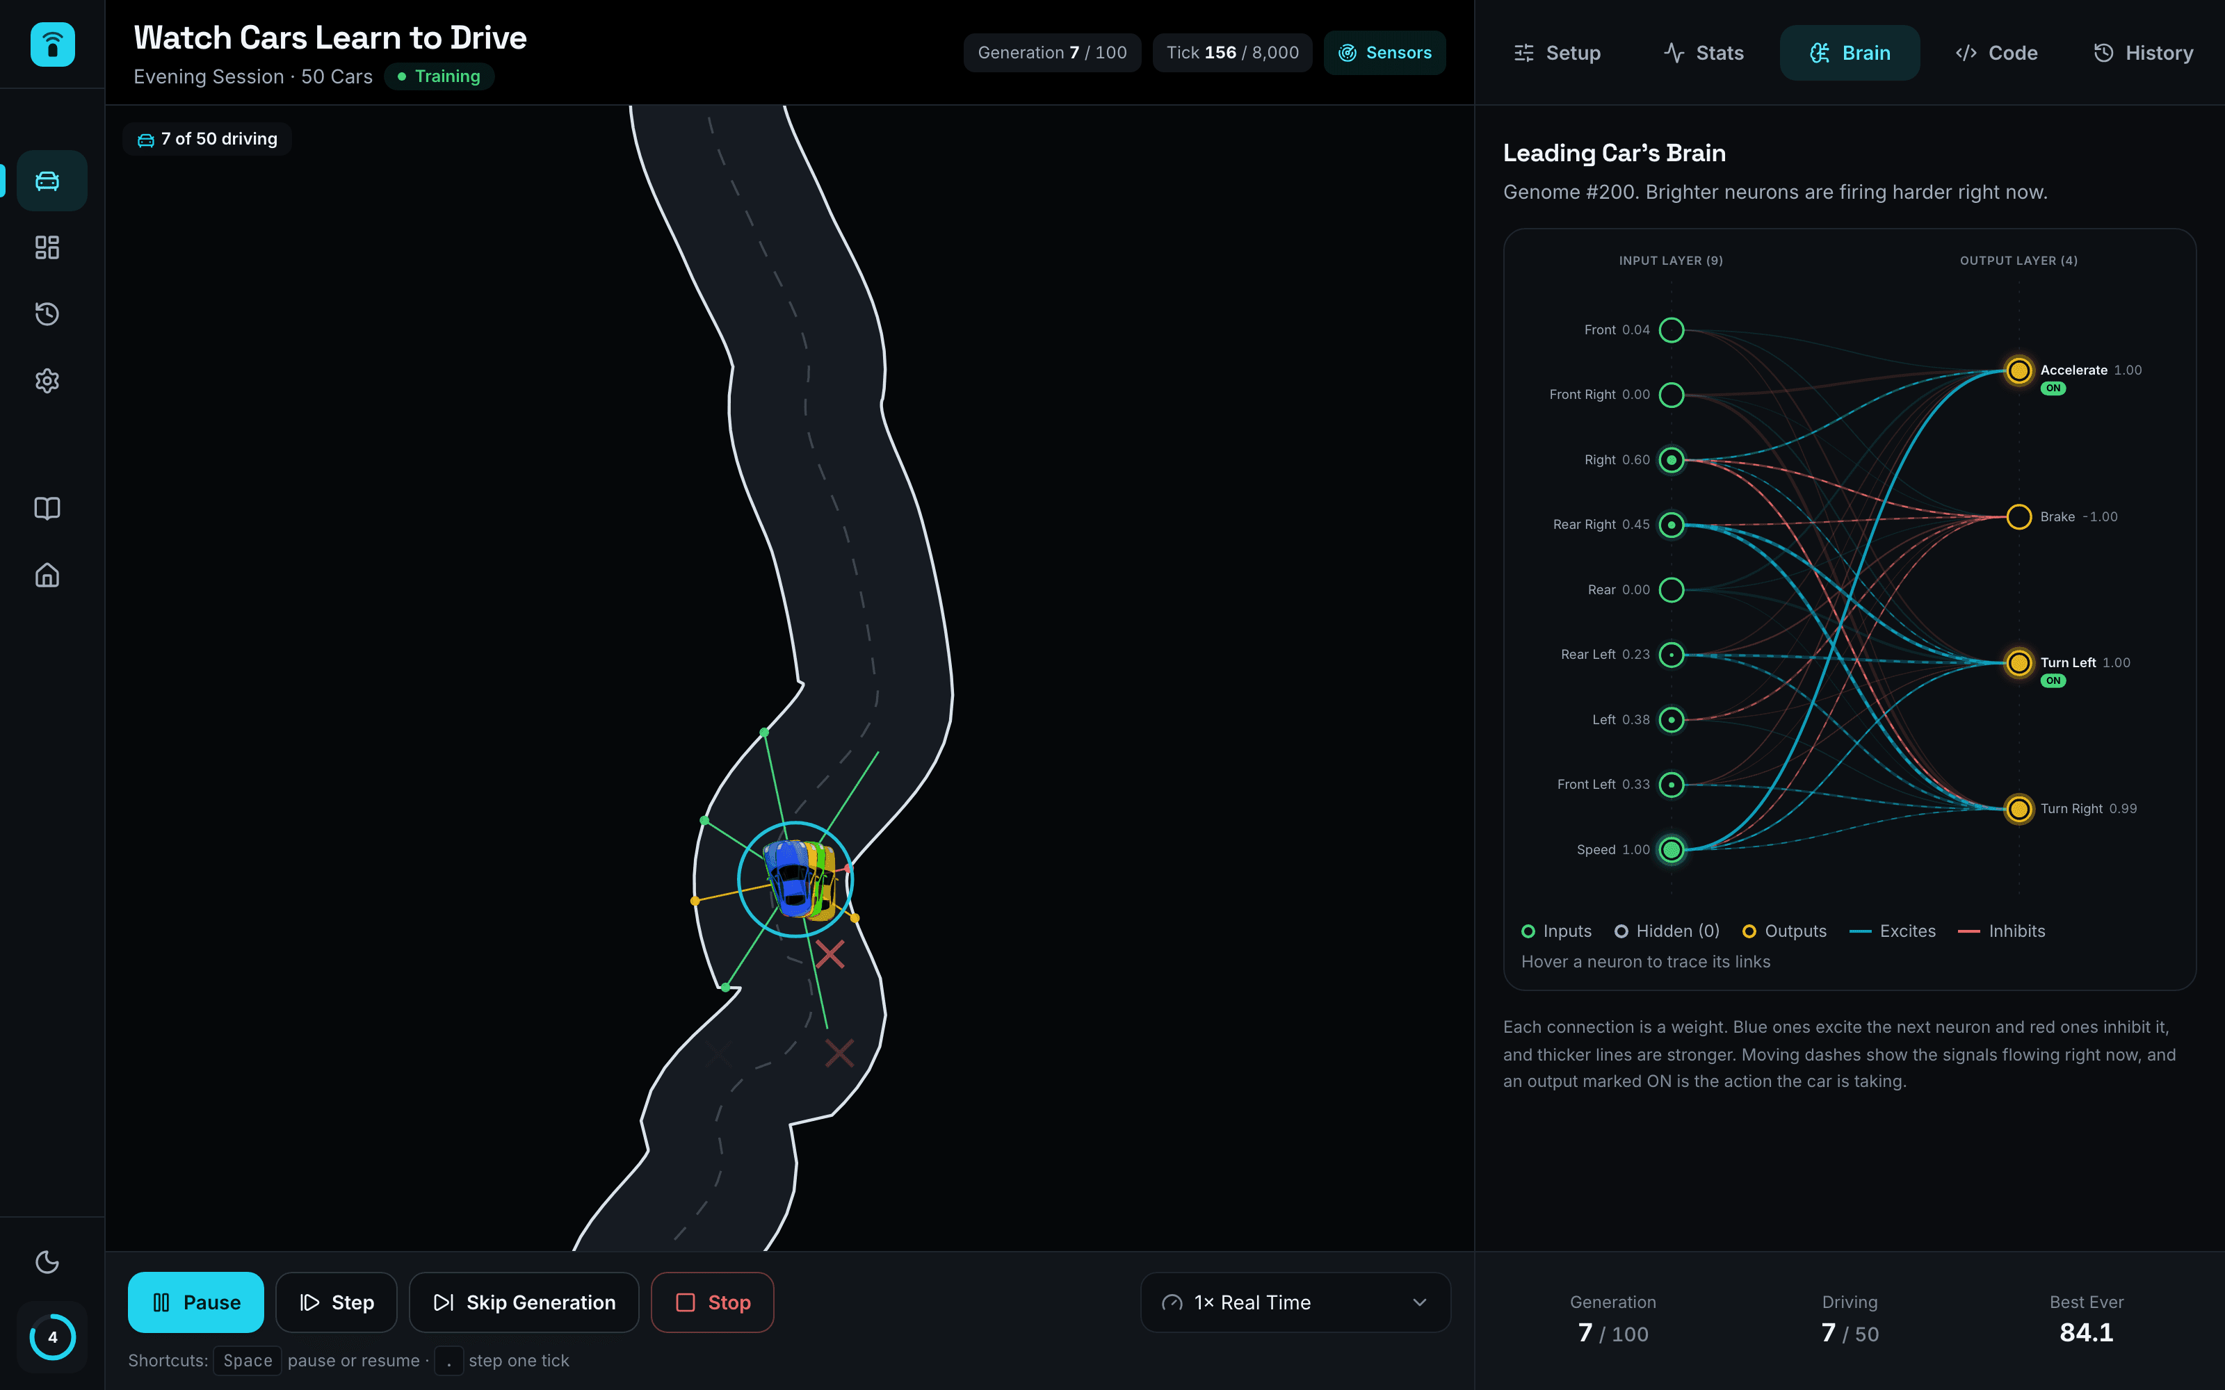Click the Turn Left output neuron
Viewport: 2225px width, 1390px height.
2019,663
